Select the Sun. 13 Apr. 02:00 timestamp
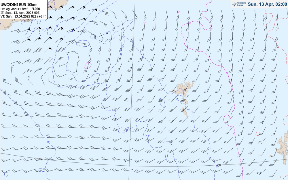 (x=267, y=4)
